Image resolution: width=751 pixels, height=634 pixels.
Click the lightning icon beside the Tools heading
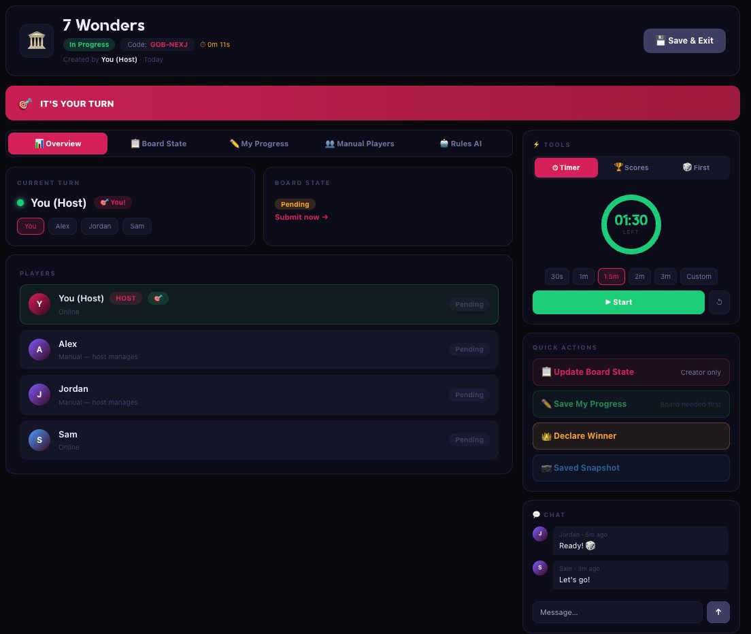[537, 145]
